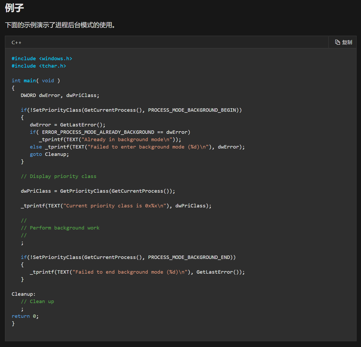The width and height of the screenshot is (361, 347).
Task: Click the dwError = GetLastError() line
Action: [x=67, y=125]
